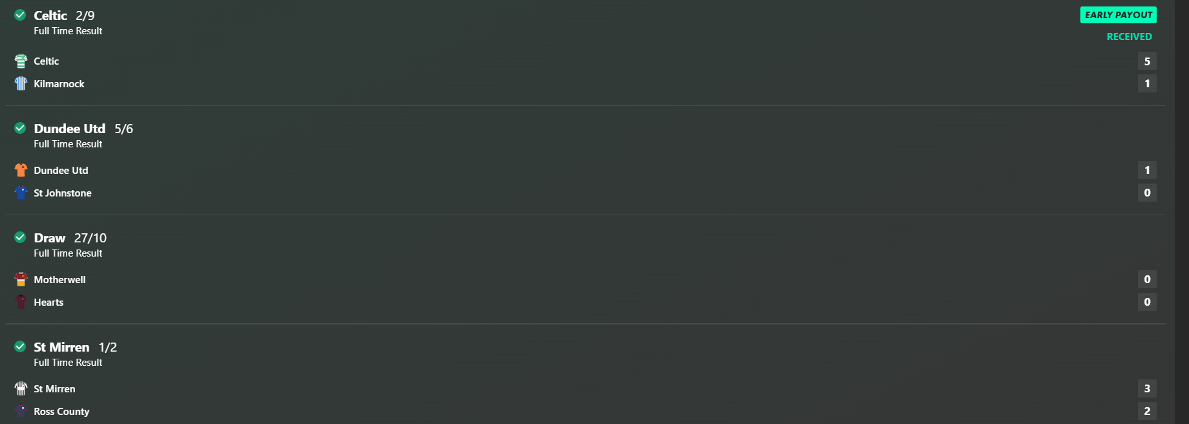Screen dimensions: 1189x424
Task: Click Celtic's score box showing 5
Action: pos(1148,61)
